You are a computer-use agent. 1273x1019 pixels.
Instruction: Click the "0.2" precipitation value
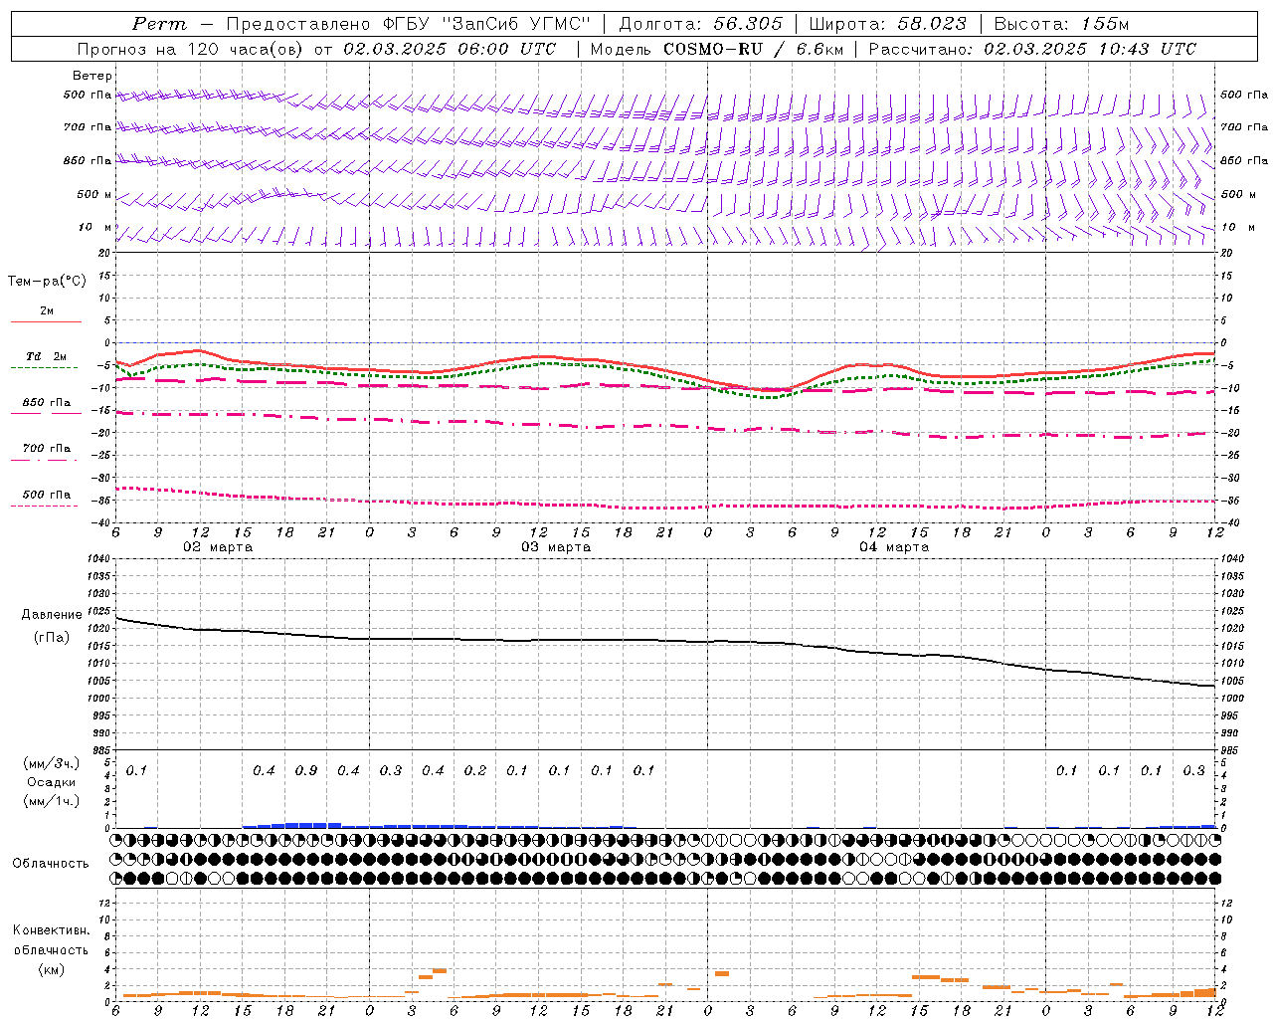pos(475,771)
